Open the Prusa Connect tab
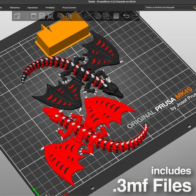This screenshot has height=196, width=196. pyautogui.click(x=69, y=8)
